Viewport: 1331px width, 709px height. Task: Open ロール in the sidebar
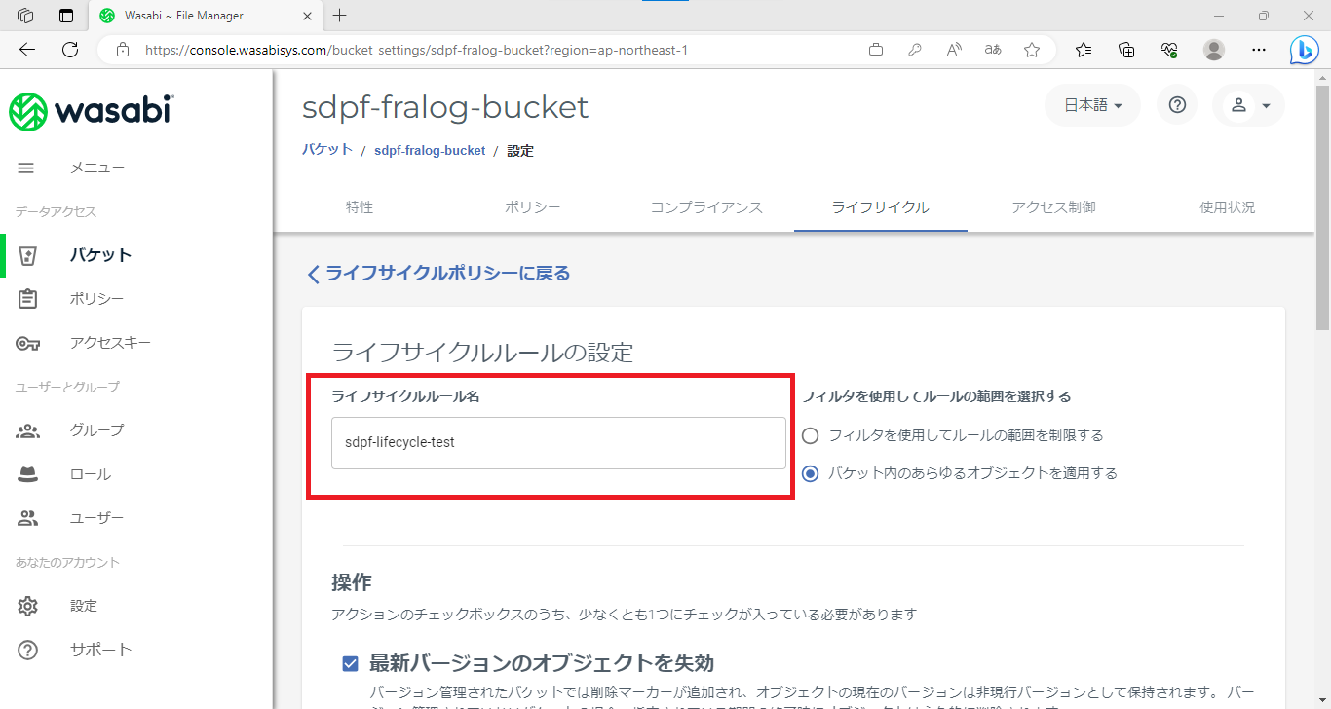click(91, 474)
